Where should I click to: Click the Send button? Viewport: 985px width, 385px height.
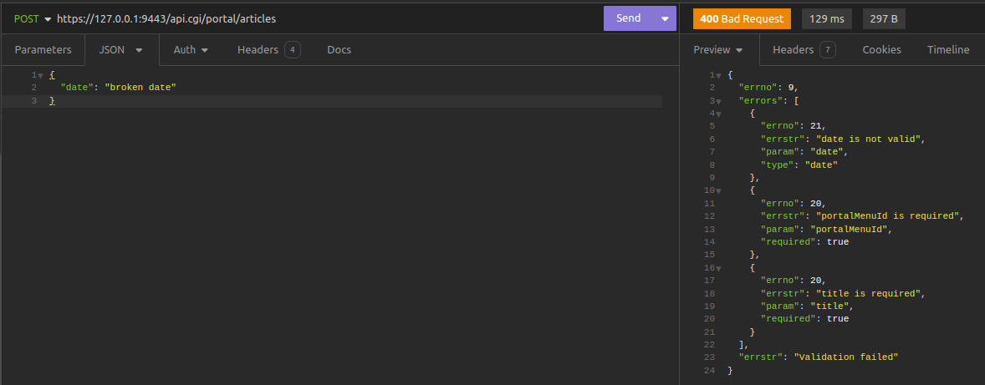tap(628, 18)
